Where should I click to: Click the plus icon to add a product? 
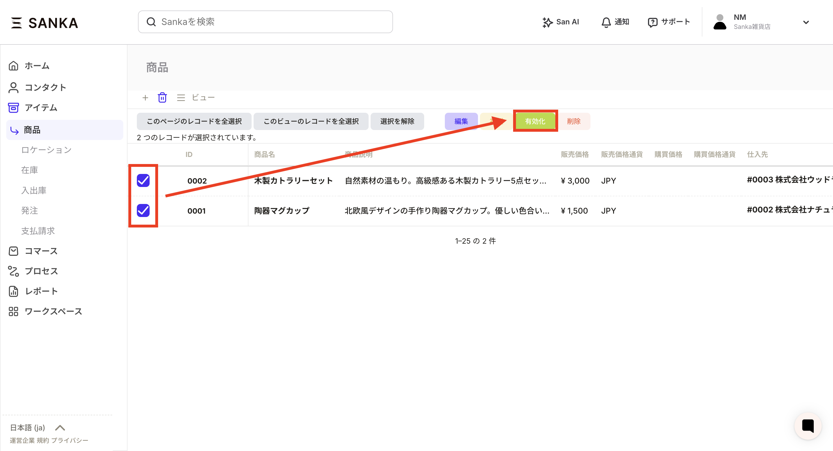pyautogui.click(x=145, y=97)
